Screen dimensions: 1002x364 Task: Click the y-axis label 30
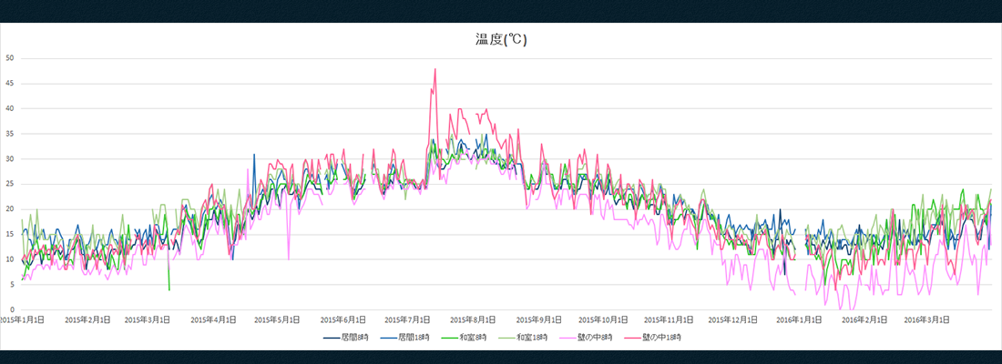pos(10,159)
